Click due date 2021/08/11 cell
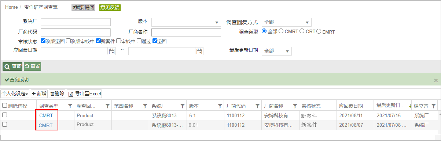This screenshot has height=141, width=441. pyautogui.click(x=351, y=115)
